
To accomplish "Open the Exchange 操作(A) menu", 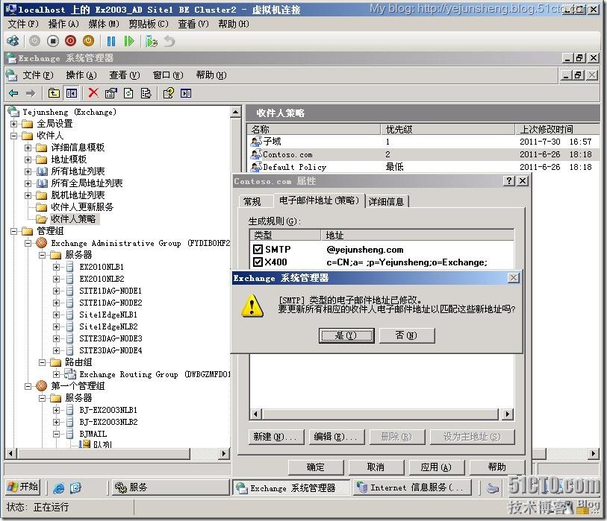I will point(81,75).
